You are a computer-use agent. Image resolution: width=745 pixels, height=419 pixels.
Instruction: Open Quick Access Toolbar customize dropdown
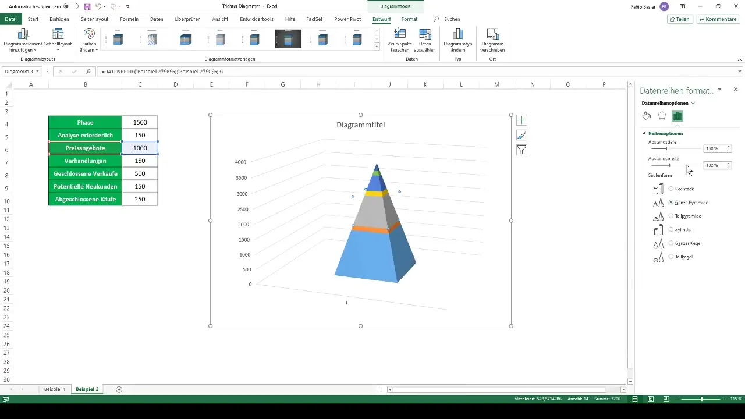[127, 6]
